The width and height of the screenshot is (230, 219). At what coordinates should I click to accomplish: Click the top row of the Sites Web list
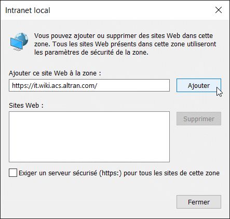point(89,115)
